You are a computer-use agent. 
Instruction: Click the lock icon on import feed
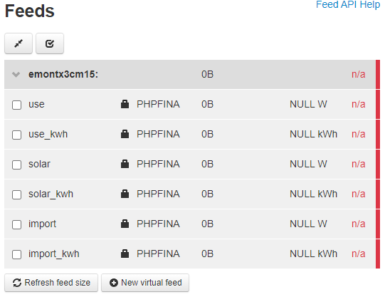(125, 224)
